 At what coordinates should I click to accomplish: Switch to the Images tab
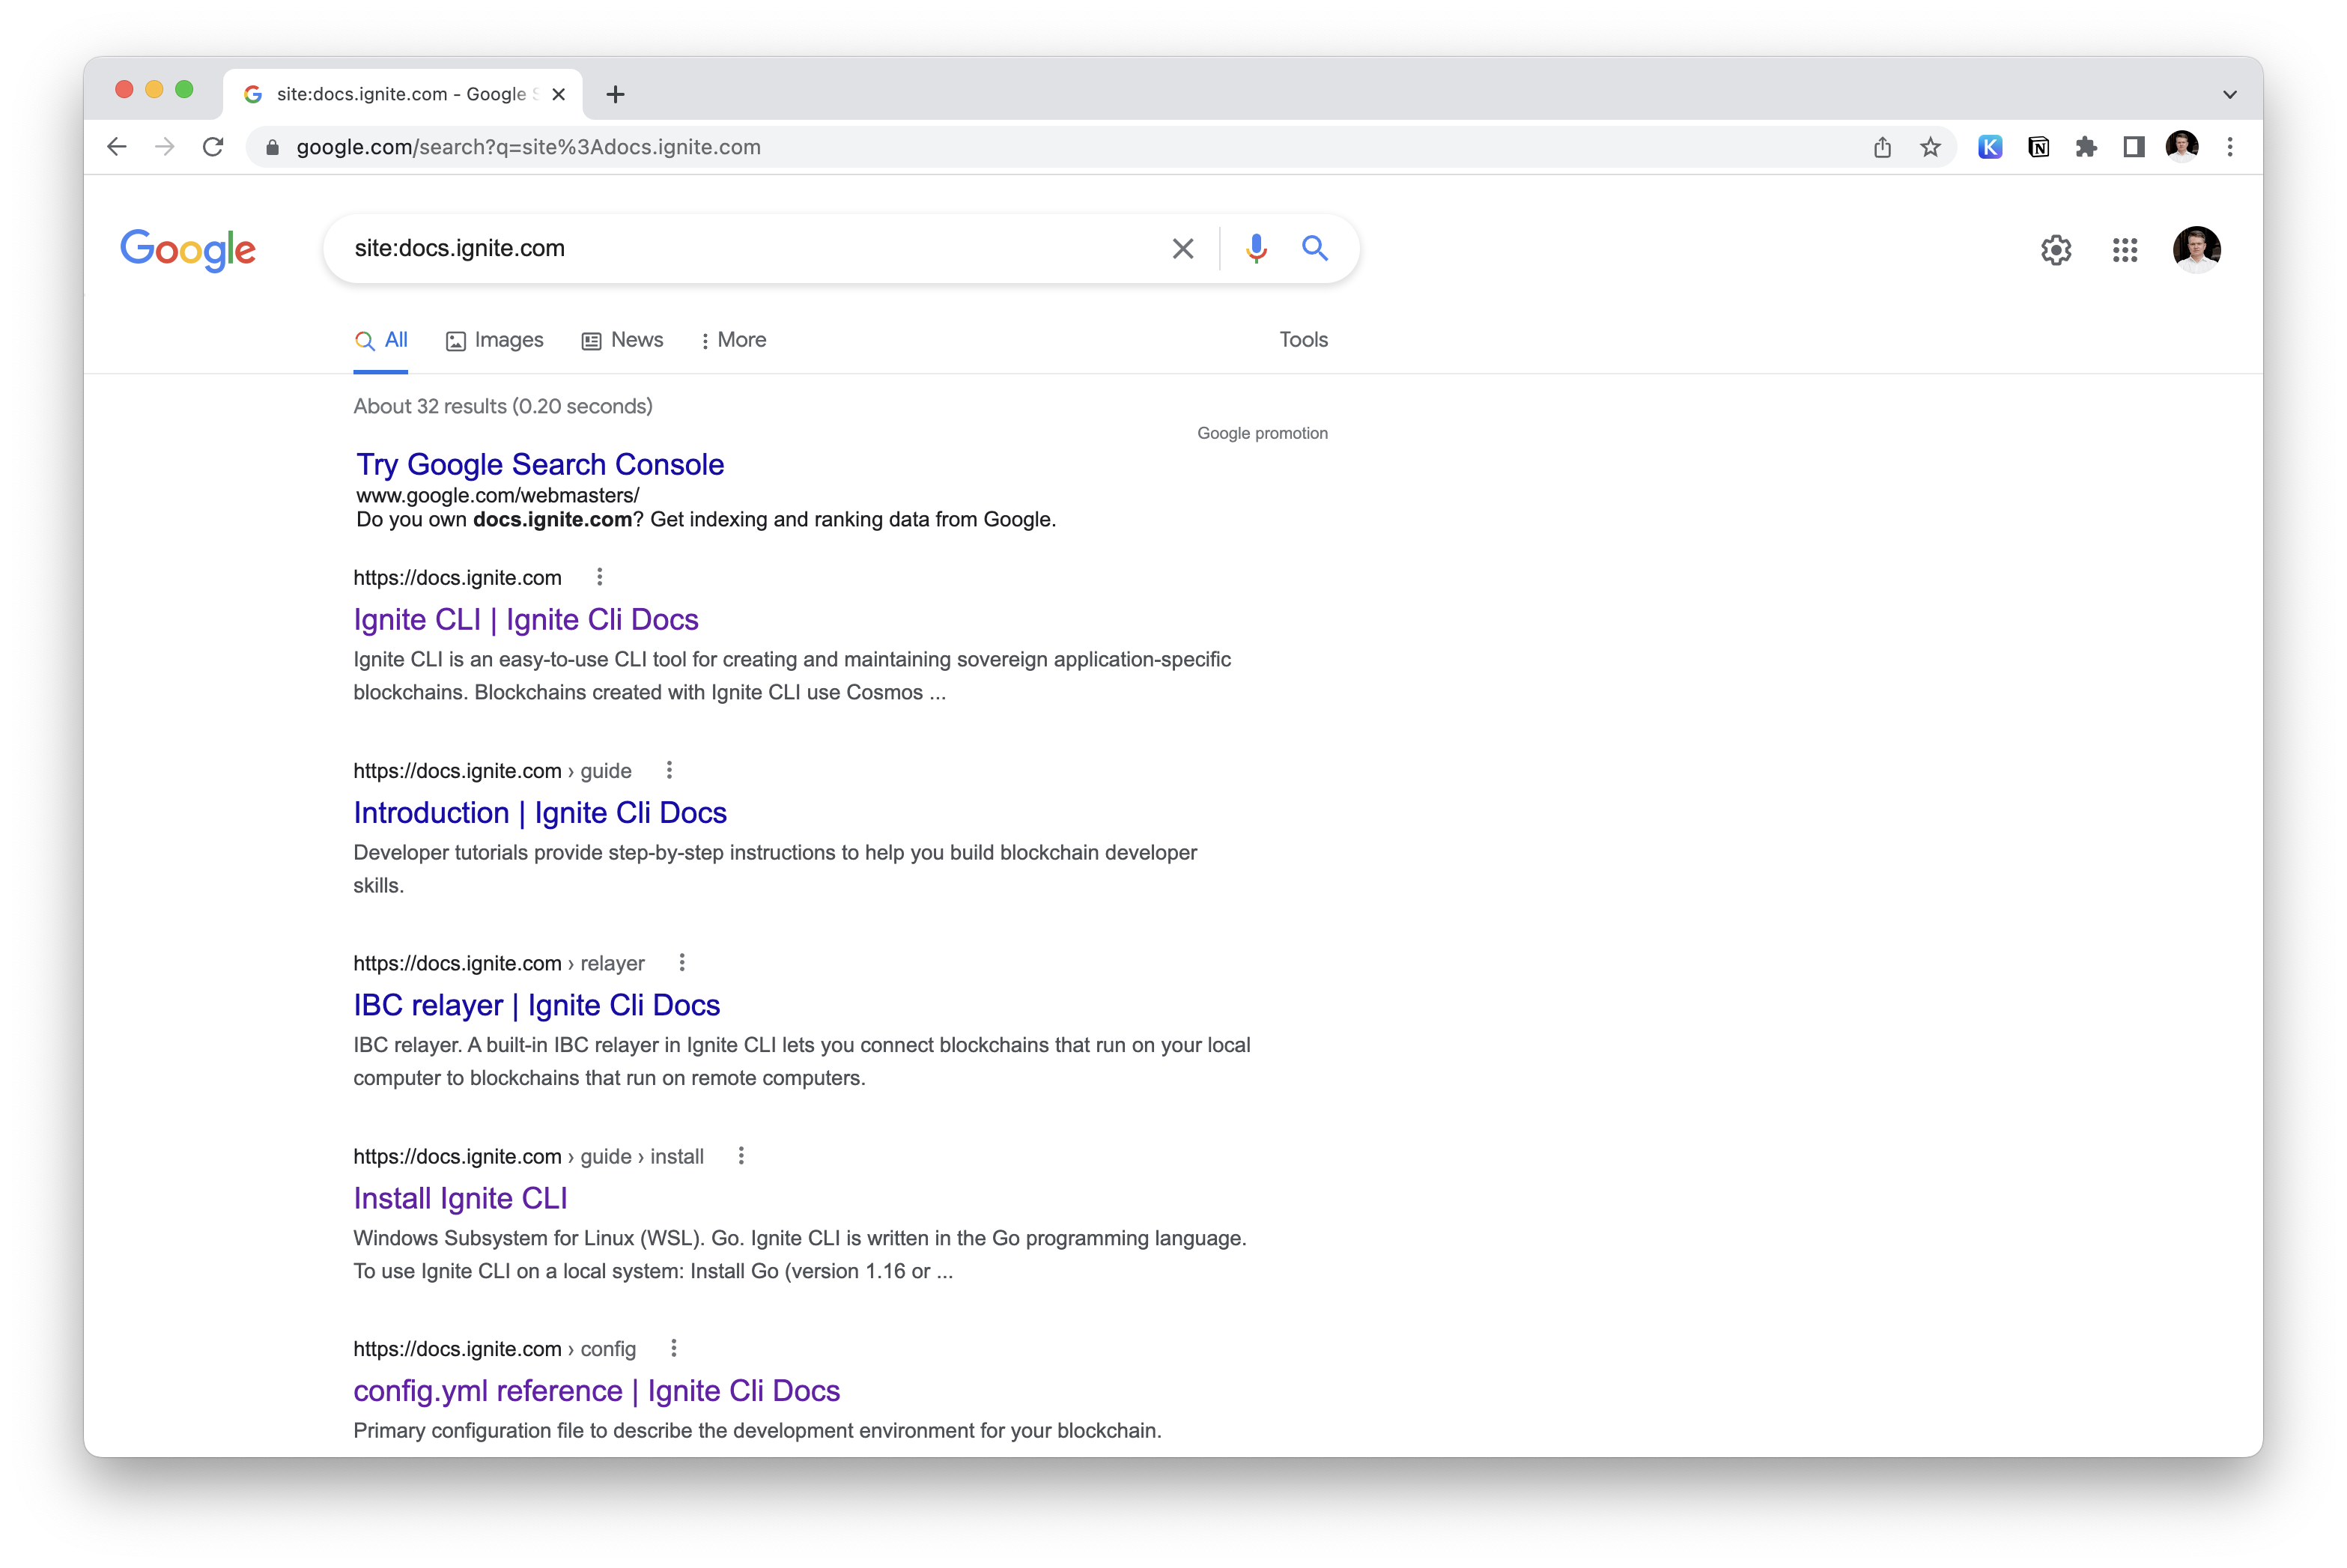[x=495, y=340]
